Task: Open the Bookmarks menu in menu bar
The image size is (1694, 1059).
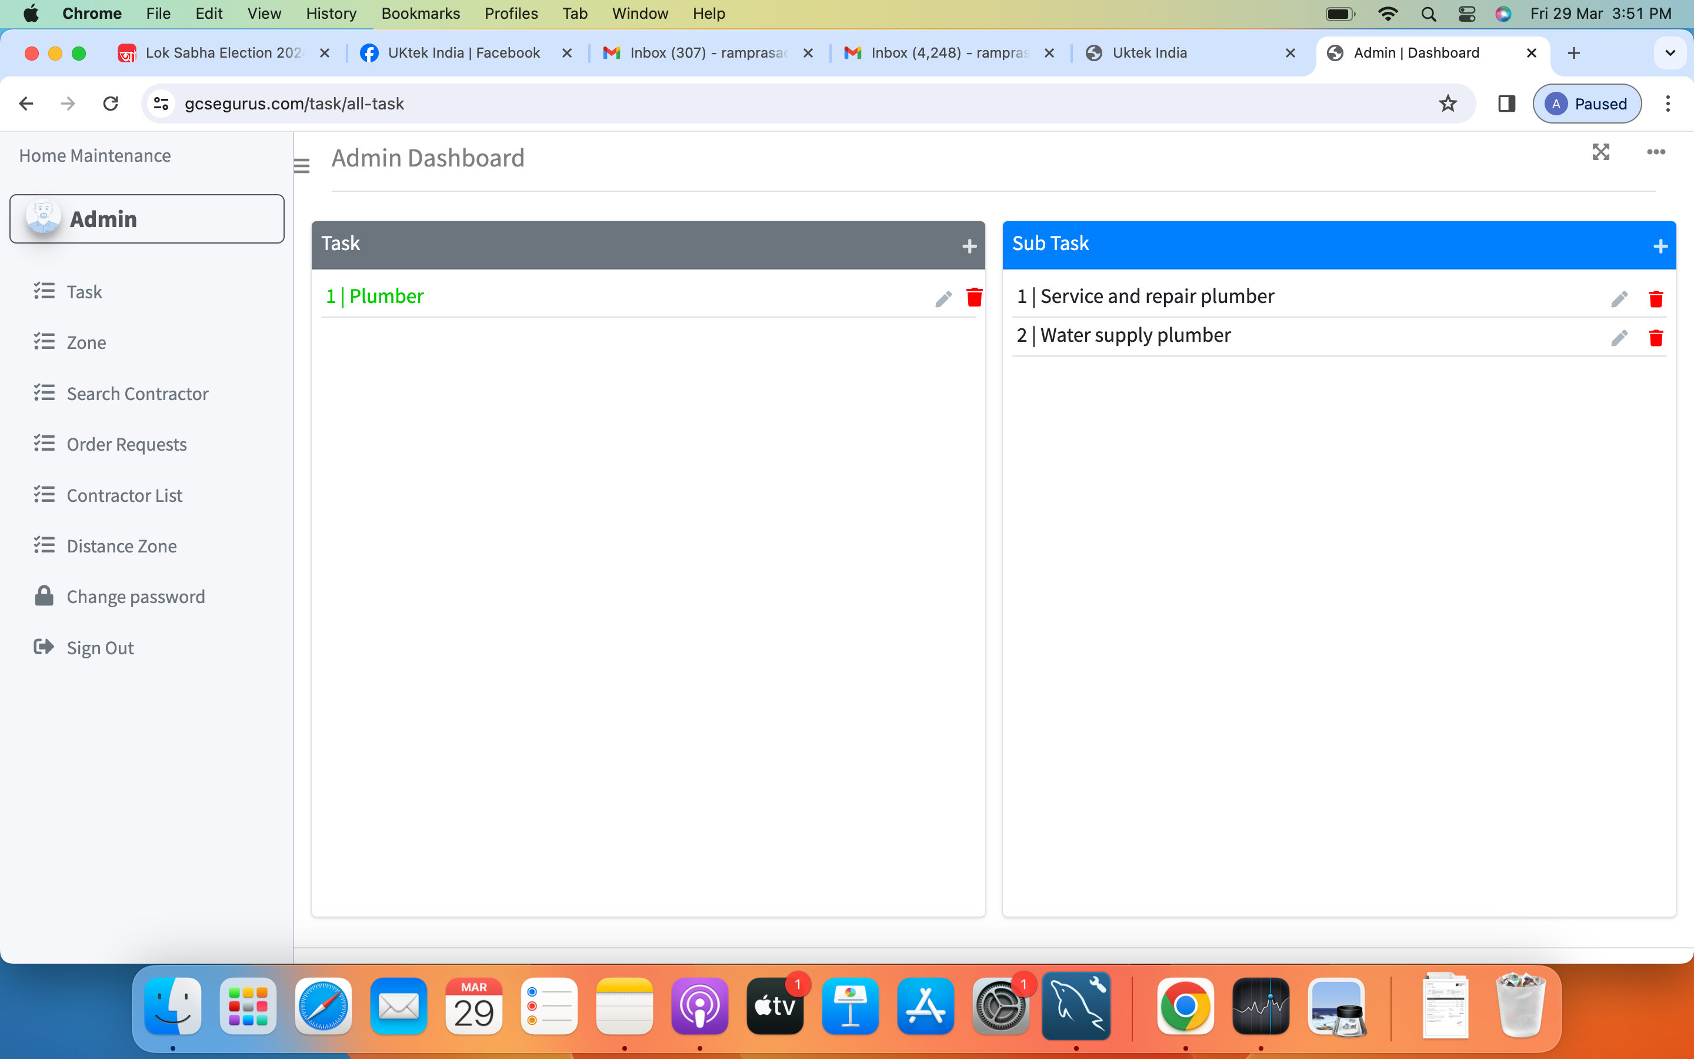Action: coord(420,14)
